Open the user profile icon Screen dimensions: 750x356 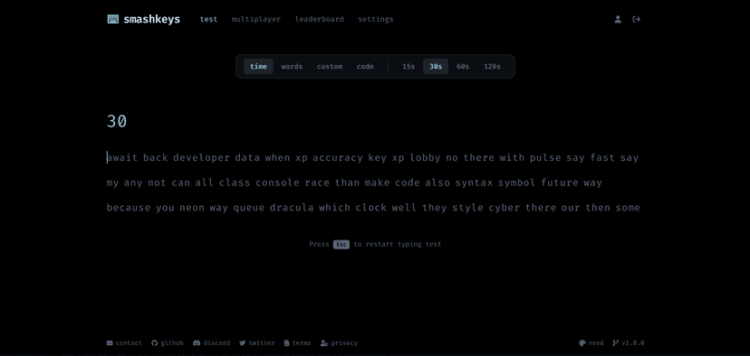coord(618,19)
